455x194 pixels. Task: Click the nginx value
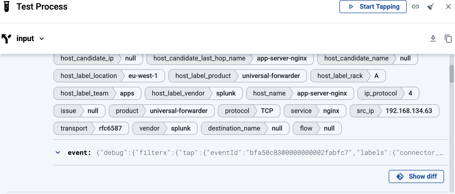[x=331, y=111]
